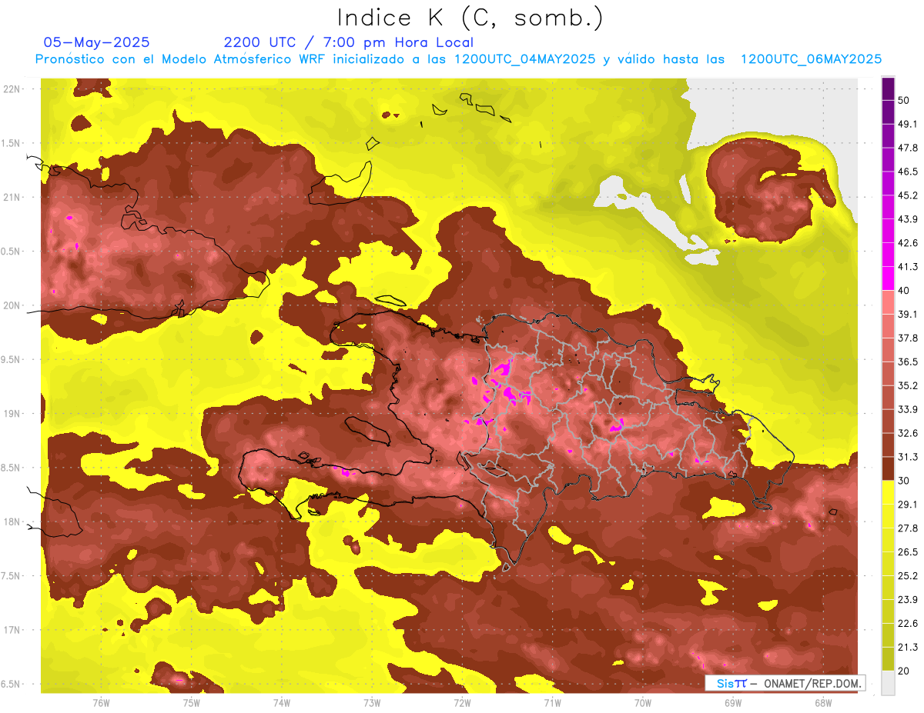The height and width of the screenshot is (713, 924).
Task: Click the 'Indice K (C, somb.)' map title
Action: 470,18
